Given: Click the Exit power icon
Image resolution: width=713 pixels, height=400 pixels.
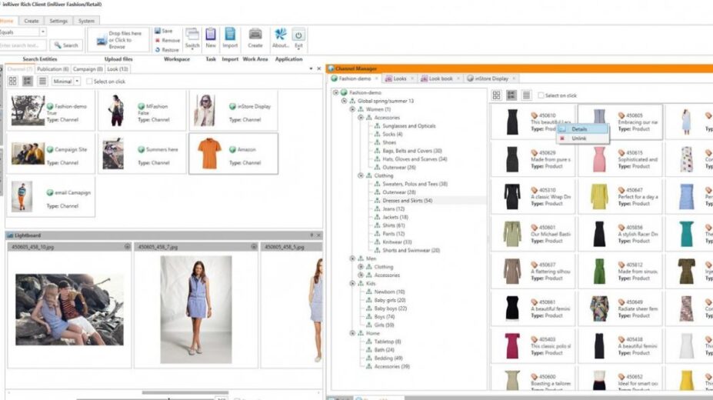Looking at the screenshot, I should click(x=298, y=35).
